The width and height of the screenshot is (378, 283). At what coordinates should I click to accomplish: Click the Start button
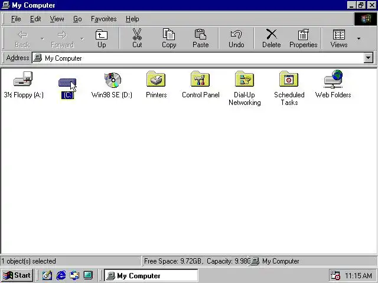pos(17,275)
